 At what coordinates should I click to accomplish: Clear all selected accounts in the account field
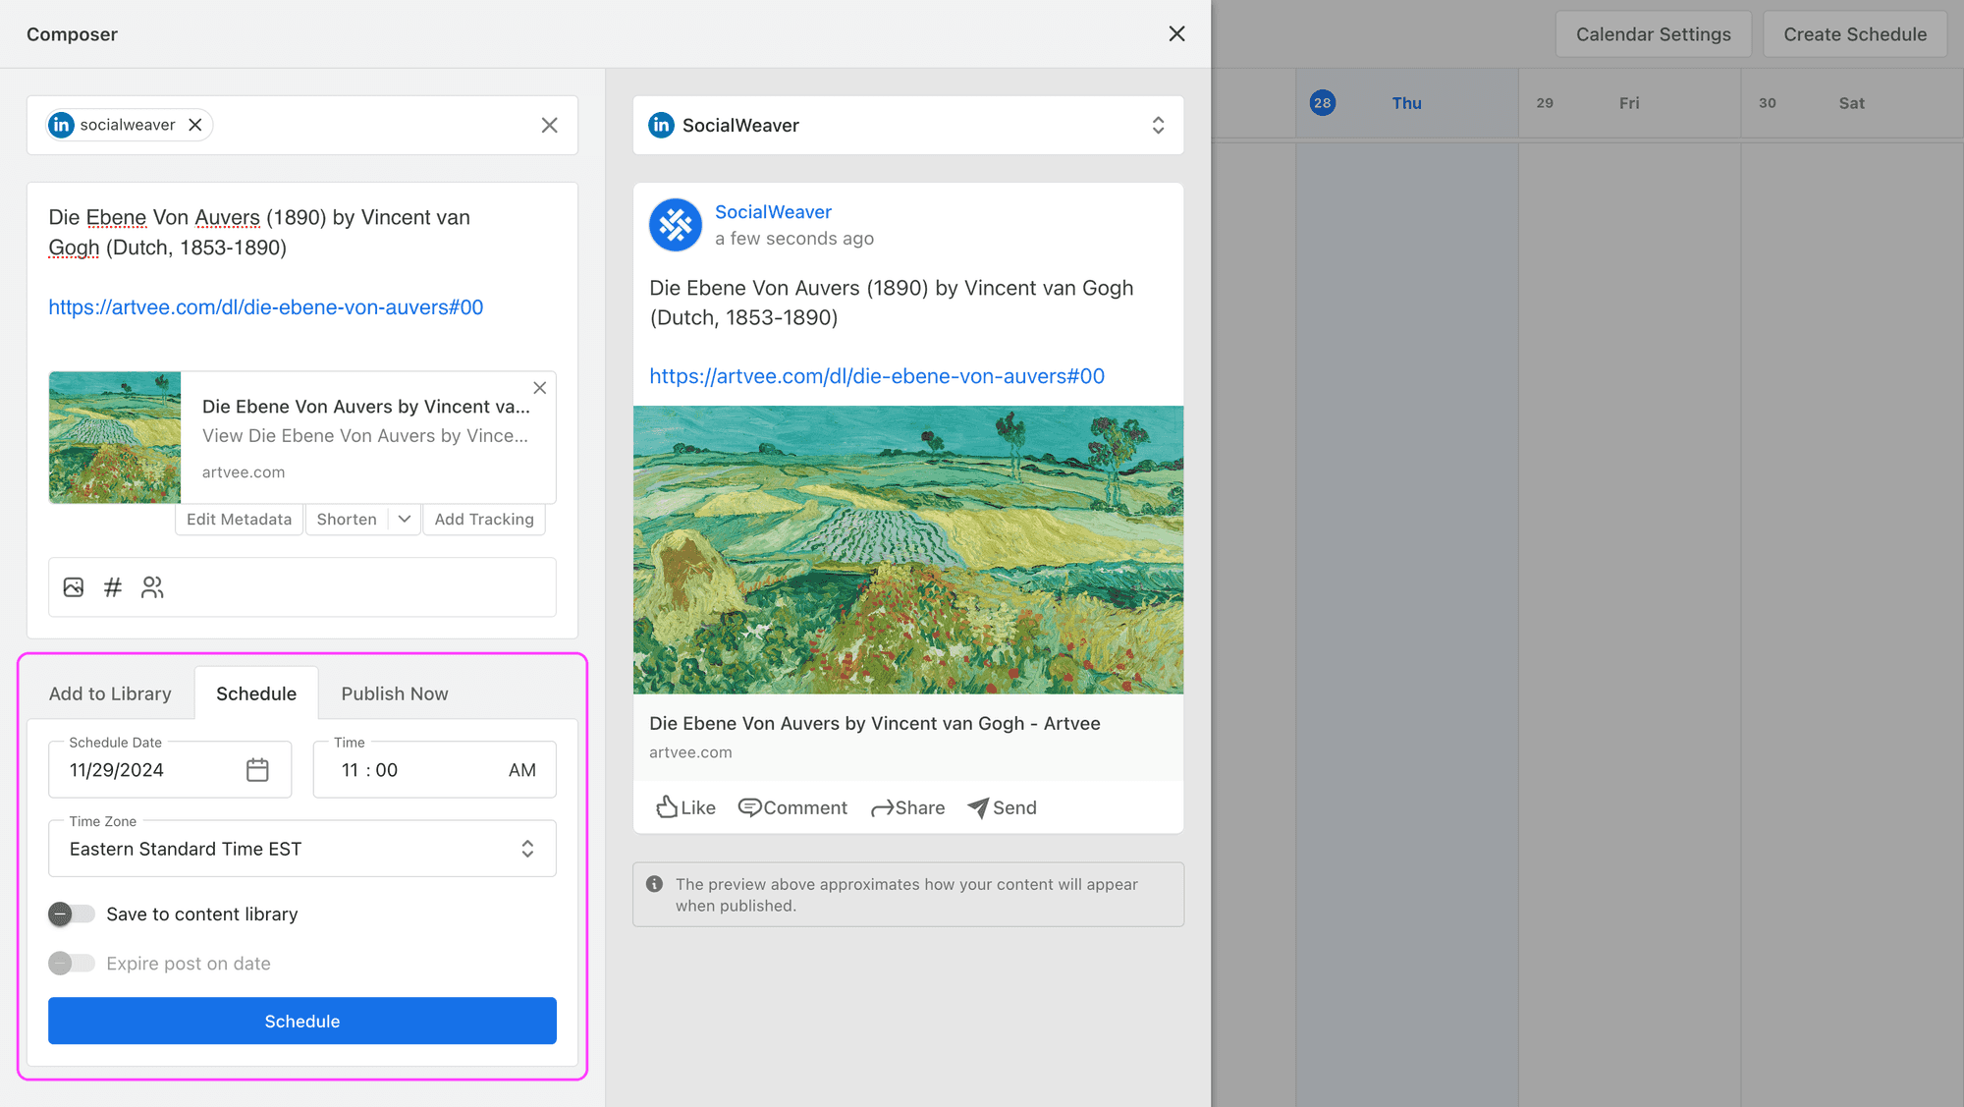[x=549, y=125]
